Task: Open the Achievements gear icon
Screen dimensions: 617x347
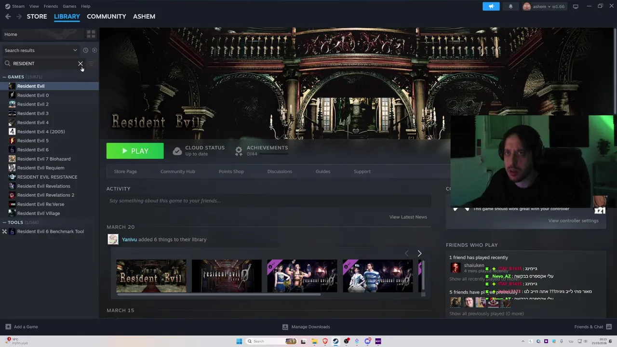Action: (239, 151)
